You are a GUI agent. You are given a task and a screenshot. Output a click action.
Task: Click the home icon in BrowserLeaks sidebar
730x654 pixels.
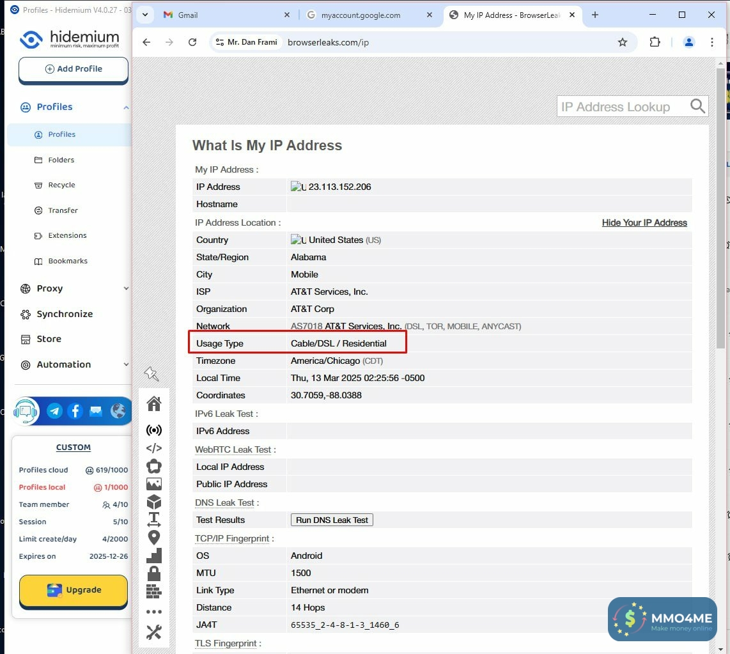point(153,404)
